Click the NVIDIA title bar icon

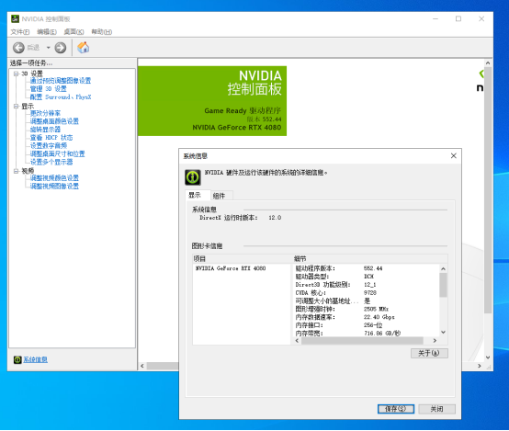click(15, 18)
